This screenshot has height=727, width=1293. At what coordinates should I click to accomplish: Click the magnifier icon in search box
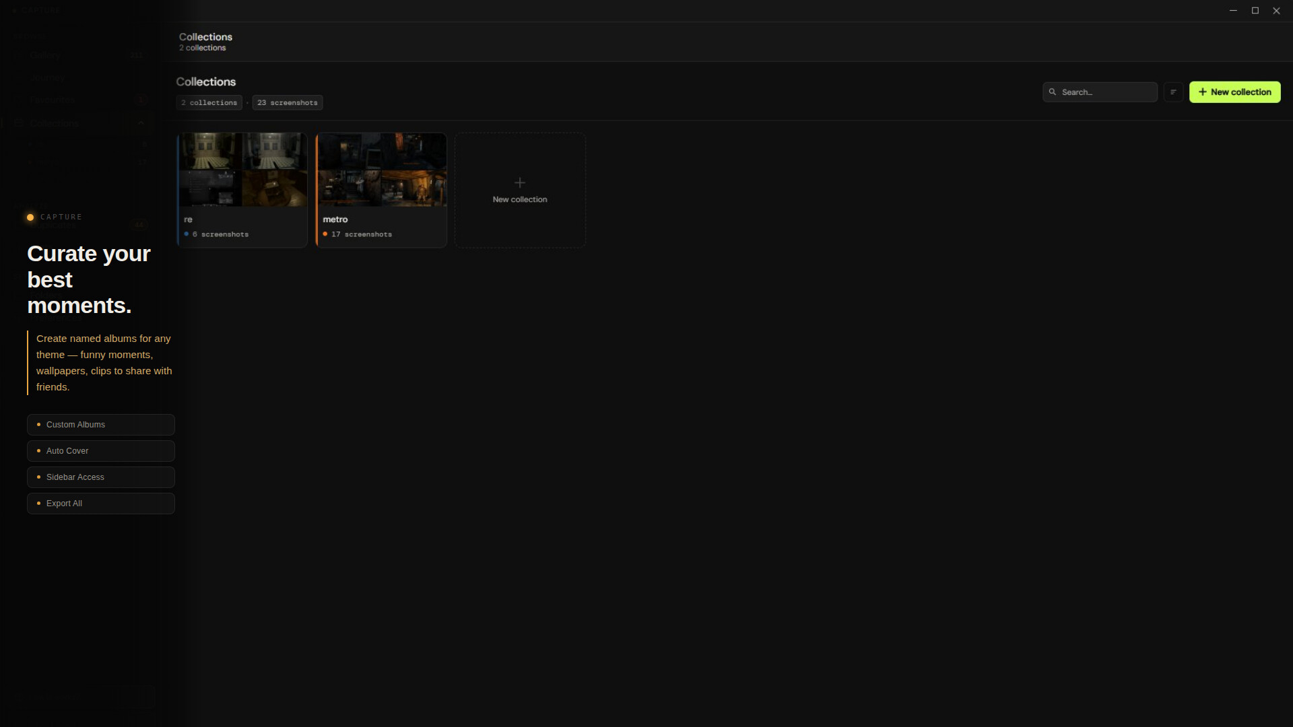pyautogui.click(x=1053, y=92)
